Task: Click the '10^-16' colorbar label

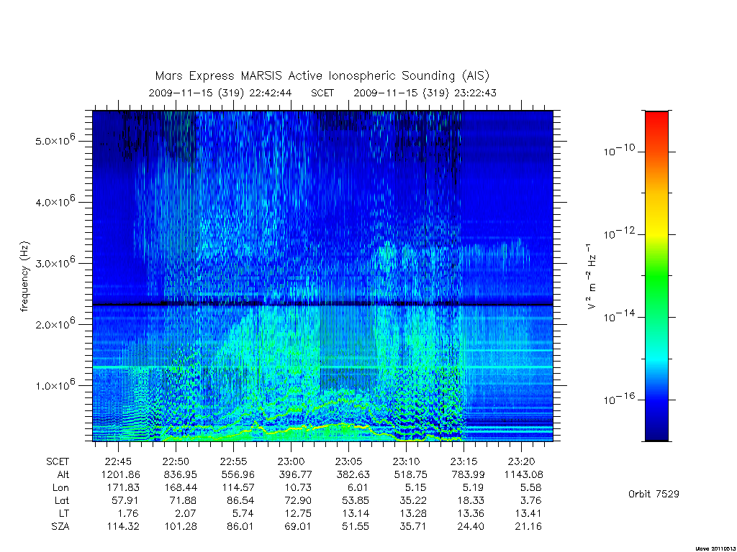Action: coord(619,399)
